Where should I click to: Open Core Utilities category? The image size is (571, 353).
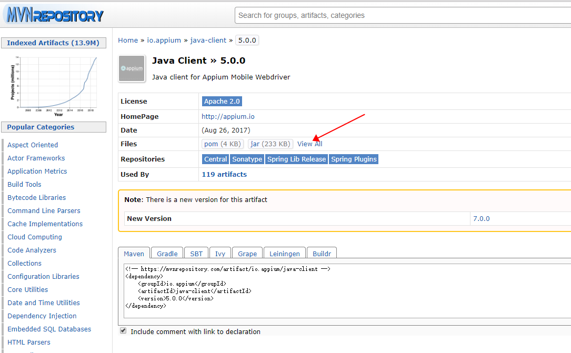(28, 290)
